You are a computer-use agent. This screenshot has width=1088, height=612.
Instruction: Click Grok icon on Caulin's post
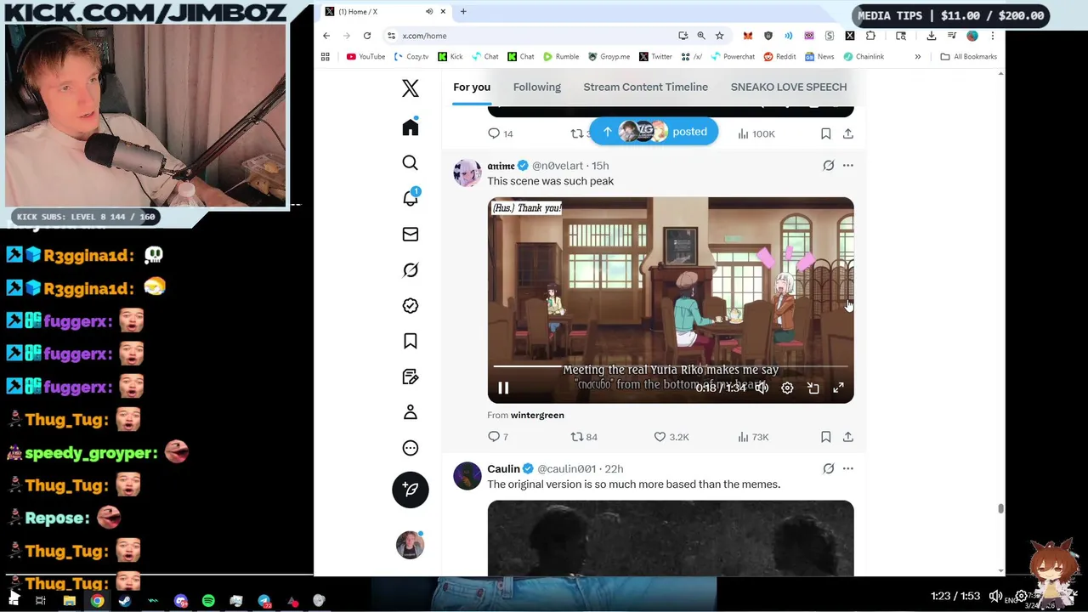(828, 468)
